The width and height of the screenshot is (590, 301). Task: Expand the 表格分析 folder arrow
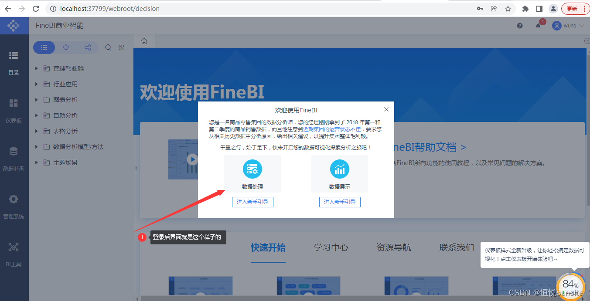coord(37,131)
